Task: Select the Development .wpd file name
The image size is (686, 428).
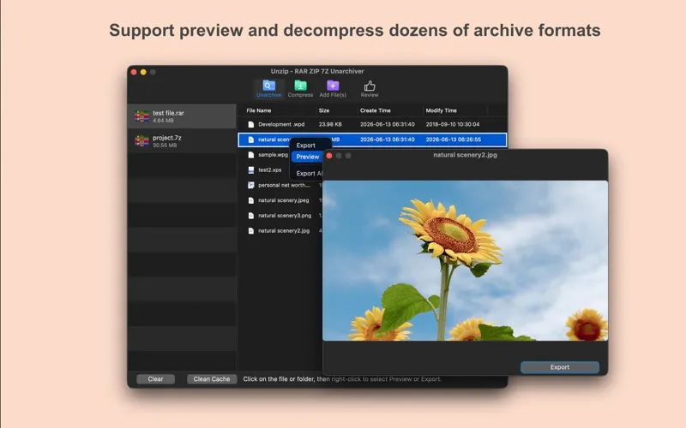Action: [281, 124]
